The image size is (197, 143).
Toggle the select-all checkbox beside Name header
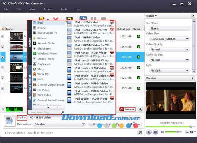pyautogui.click(x=3, y=29)
